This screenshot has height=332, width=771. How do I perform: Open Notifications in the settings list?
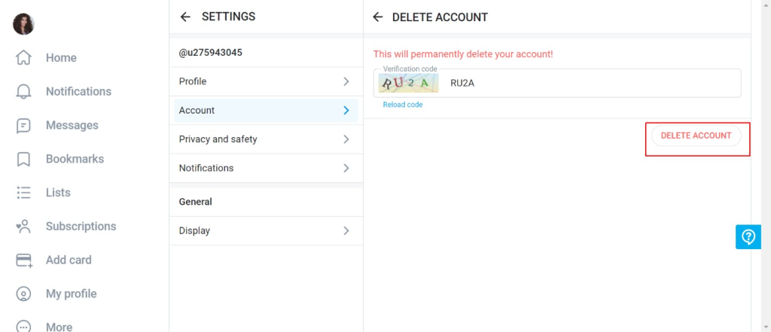pyautogui.click(x=266, y=168)
